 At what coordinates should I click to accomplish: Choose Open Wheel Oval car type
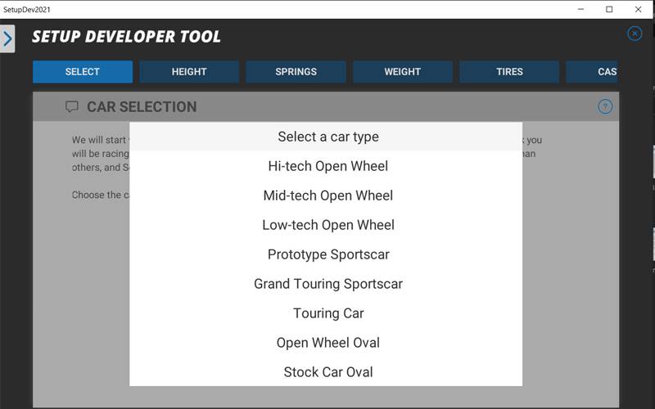click(327, 343)
